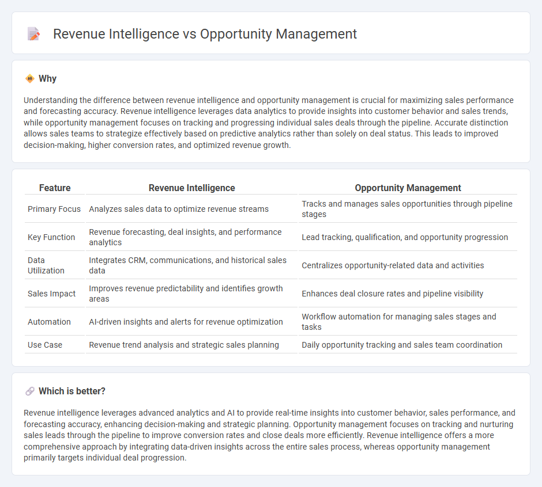This screenshot has height=487, width=542.
Task: Click the Why section heading
Action: [47, 79]
